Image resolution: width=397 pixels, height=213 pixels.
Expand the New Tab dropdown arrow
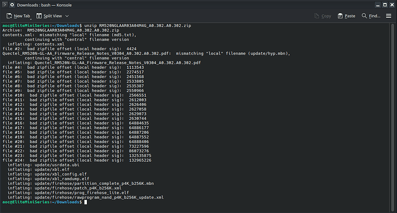point(31,19)
